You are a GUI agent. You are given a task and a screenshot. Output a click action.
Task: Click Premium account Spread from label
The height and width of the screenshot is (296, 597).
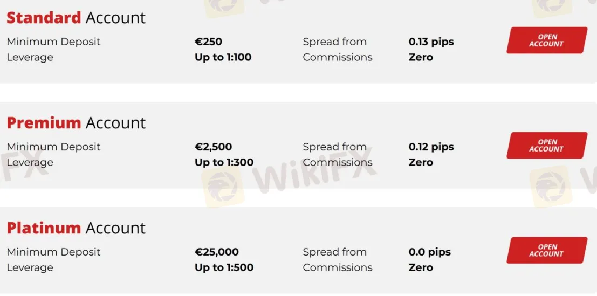[335, 147]
